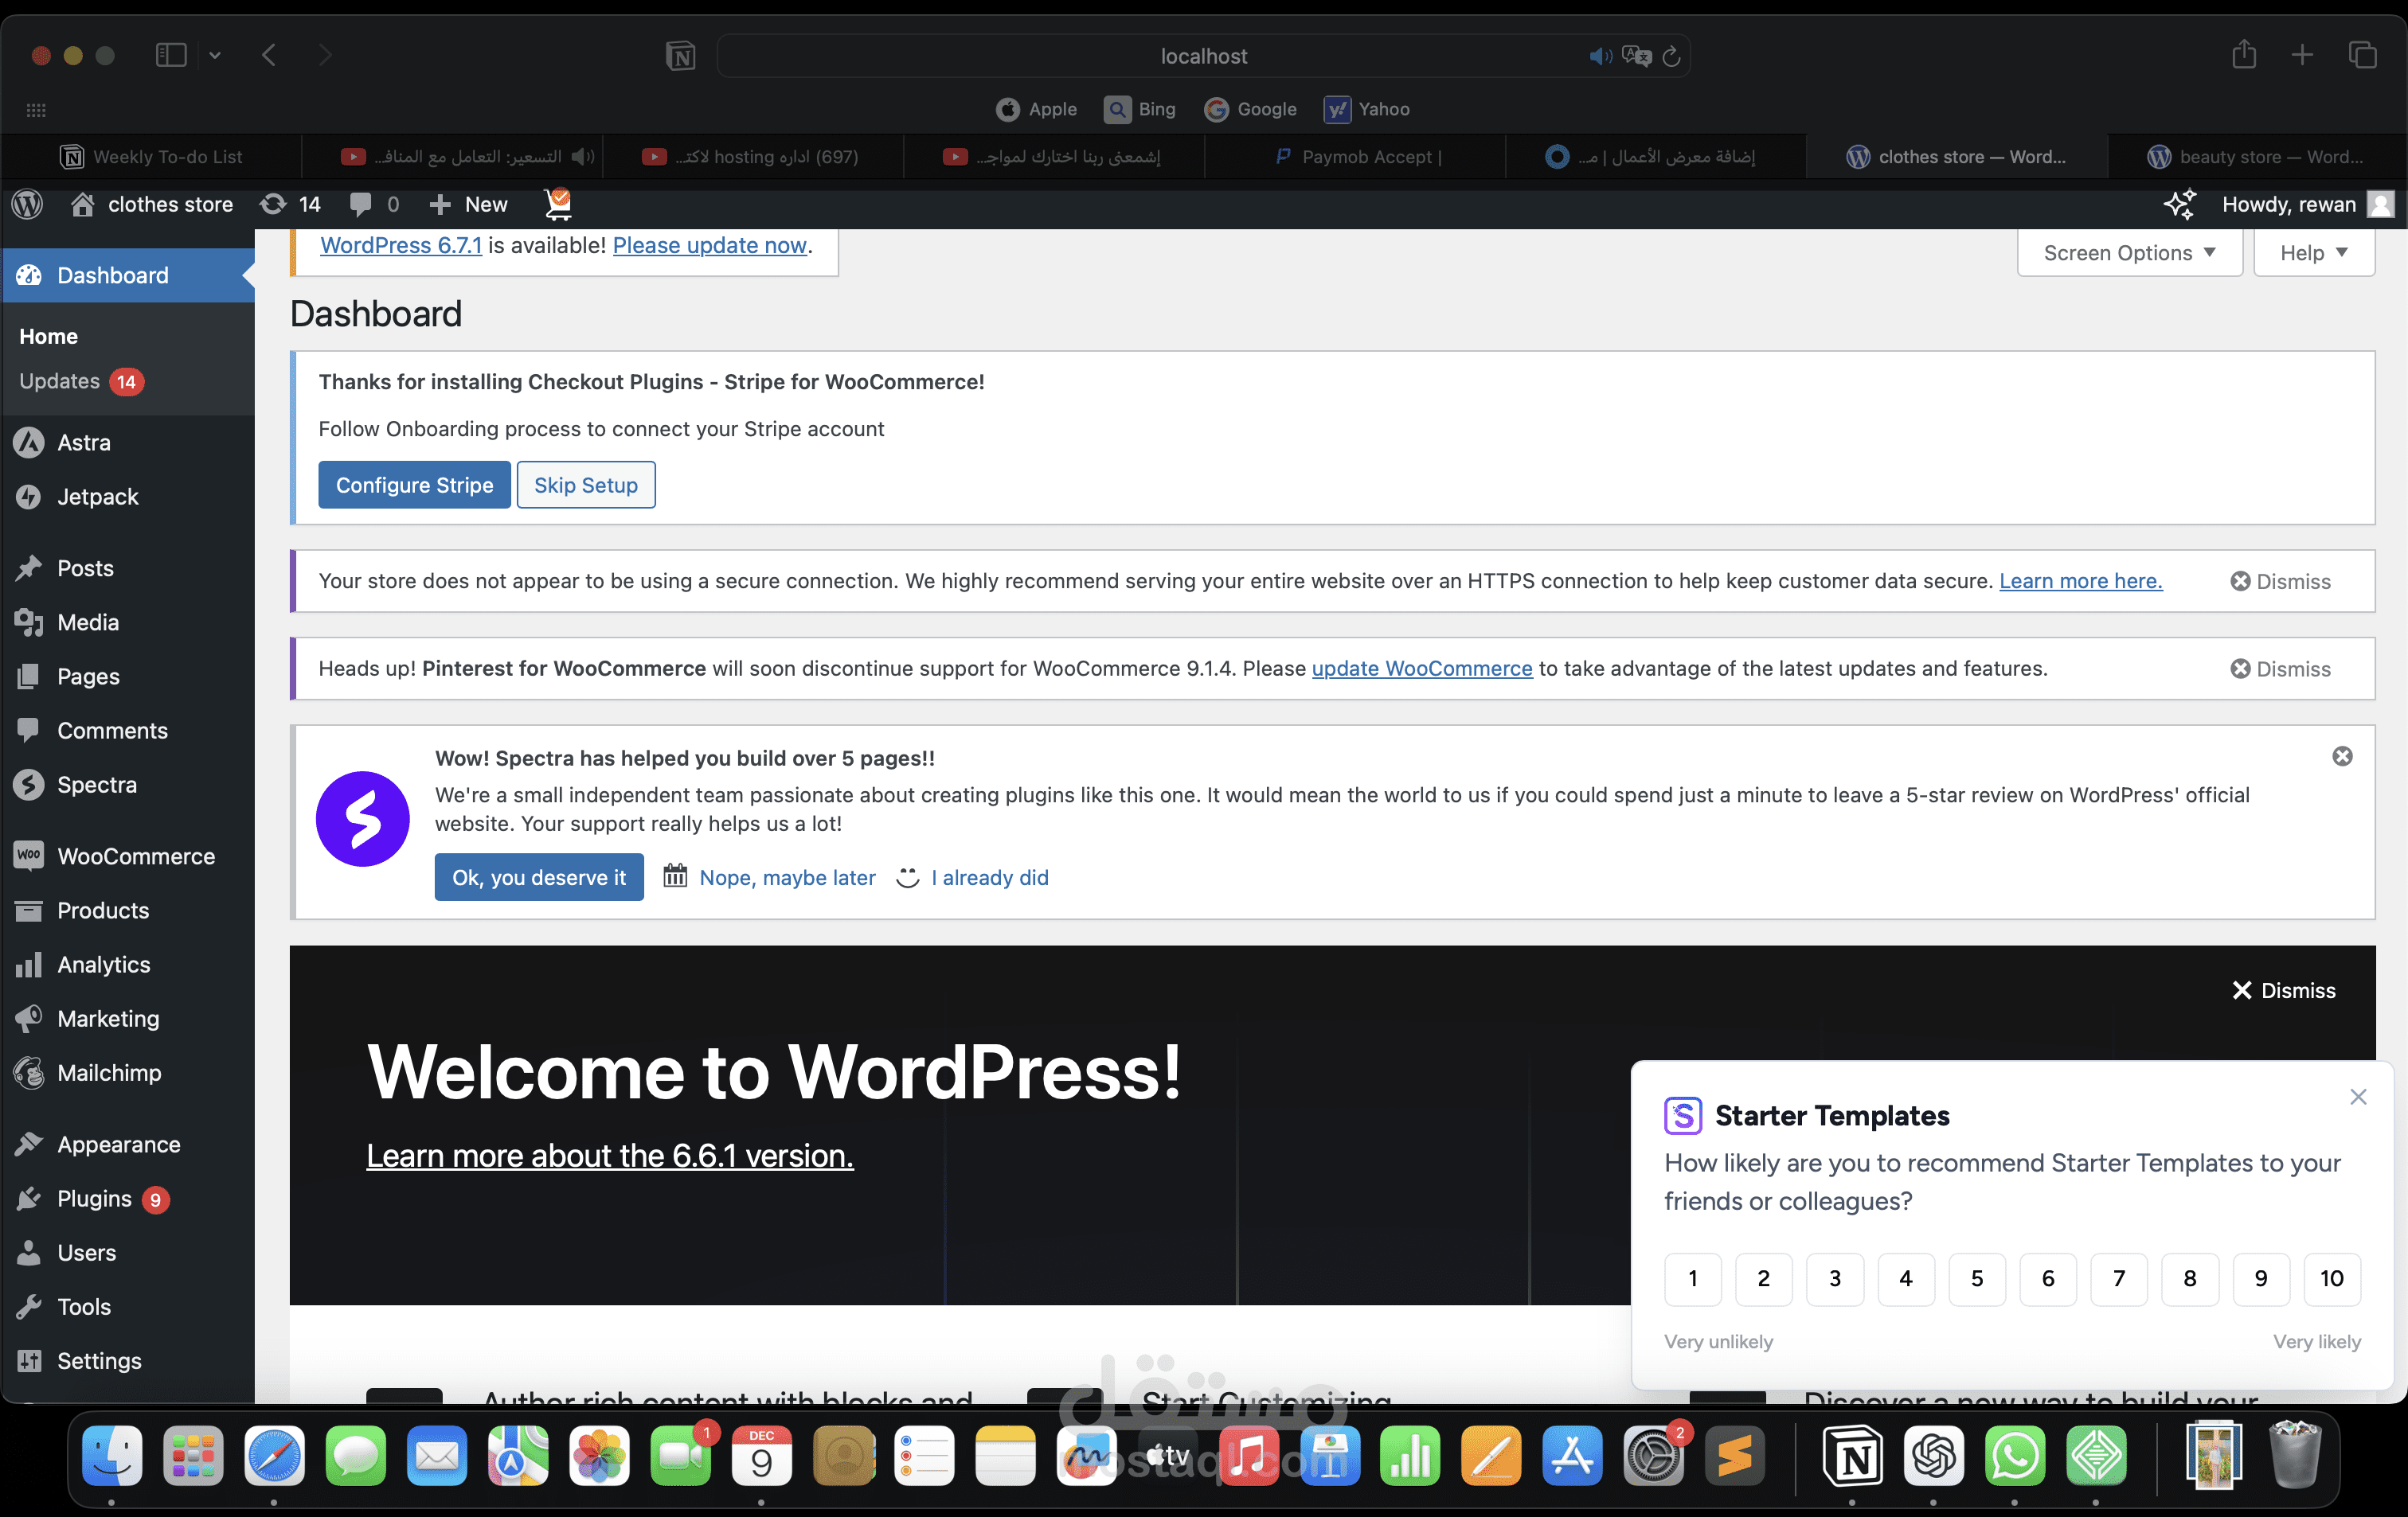Dismiss the Spectra review notice
The width and height of the screenshot is (2408, 1517).
[x=2342, y=756]
